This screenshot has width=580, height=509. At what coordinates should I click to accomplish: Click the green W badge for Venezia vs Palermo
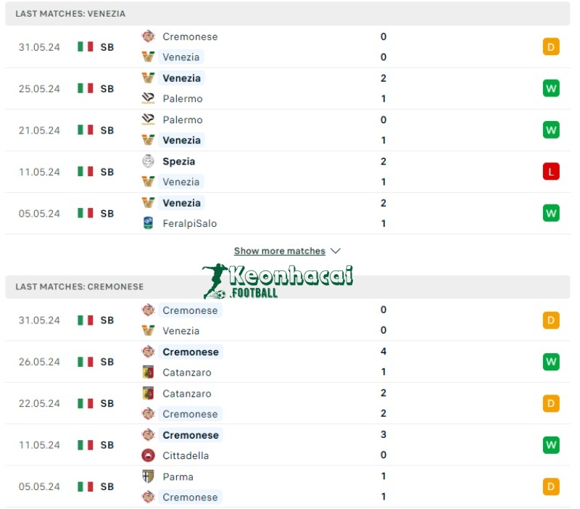point(552,88)
